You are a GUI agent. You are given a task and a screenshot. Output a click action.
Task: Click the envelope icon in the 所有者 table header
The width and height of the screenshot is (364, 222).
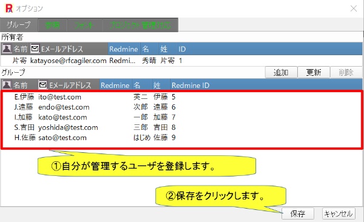coord(35,49)
